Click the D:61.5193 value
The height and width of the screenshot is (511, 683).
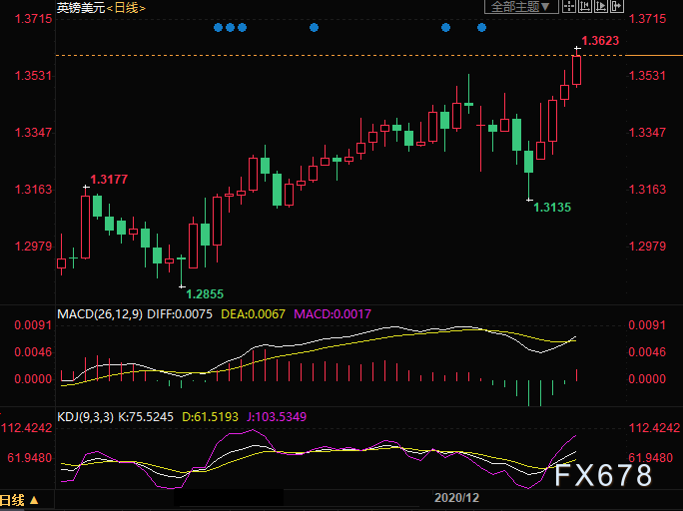click(x=210, y=417)
